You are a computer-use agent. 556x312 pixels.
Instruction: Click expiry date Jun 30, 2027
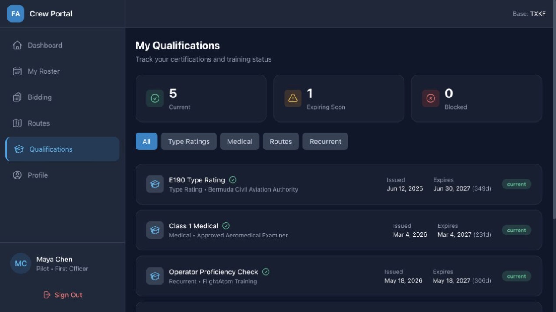click(452, 188)
